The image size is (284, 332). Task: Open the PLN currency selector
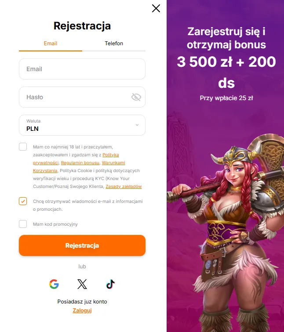[82, 125]
